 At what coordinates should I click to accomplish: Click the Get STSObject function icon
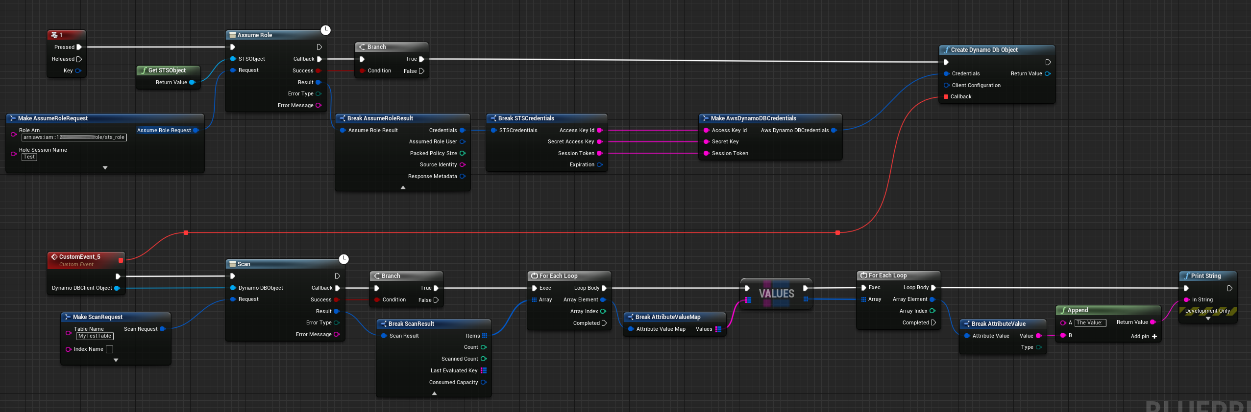[x=144, y=70]
